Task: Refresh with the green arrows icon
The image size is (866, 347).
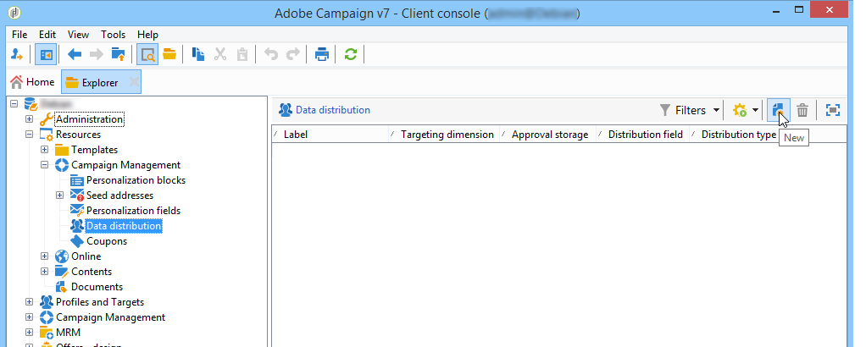Action: pyautogui.click(x=351, y=55)
